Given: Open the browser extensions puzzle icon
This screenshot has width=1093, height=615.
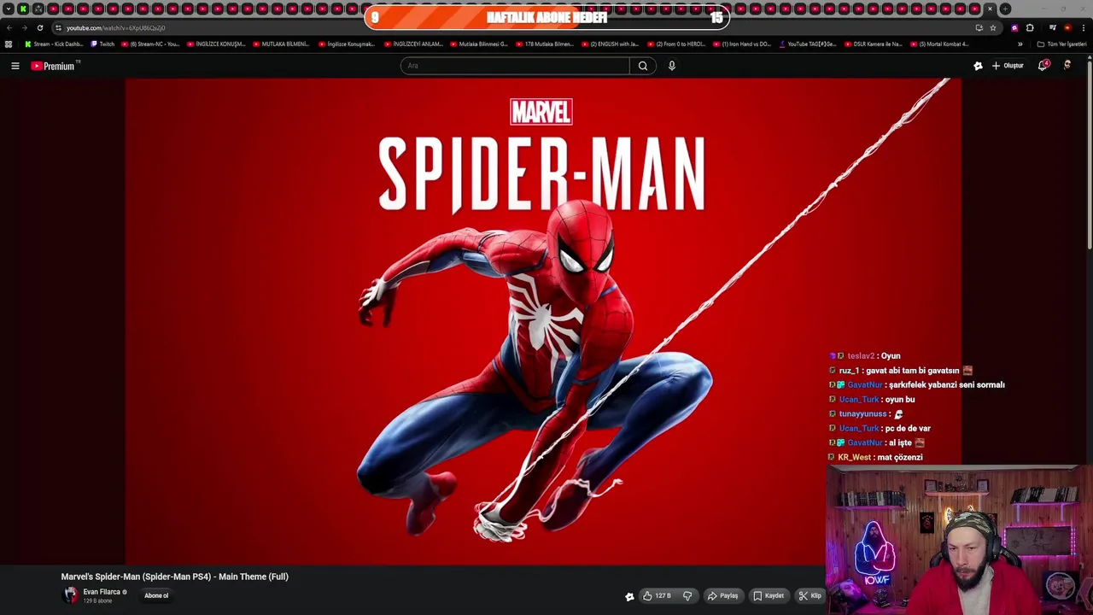Looking at the screenshot, I should click(x=1030, y=28).
